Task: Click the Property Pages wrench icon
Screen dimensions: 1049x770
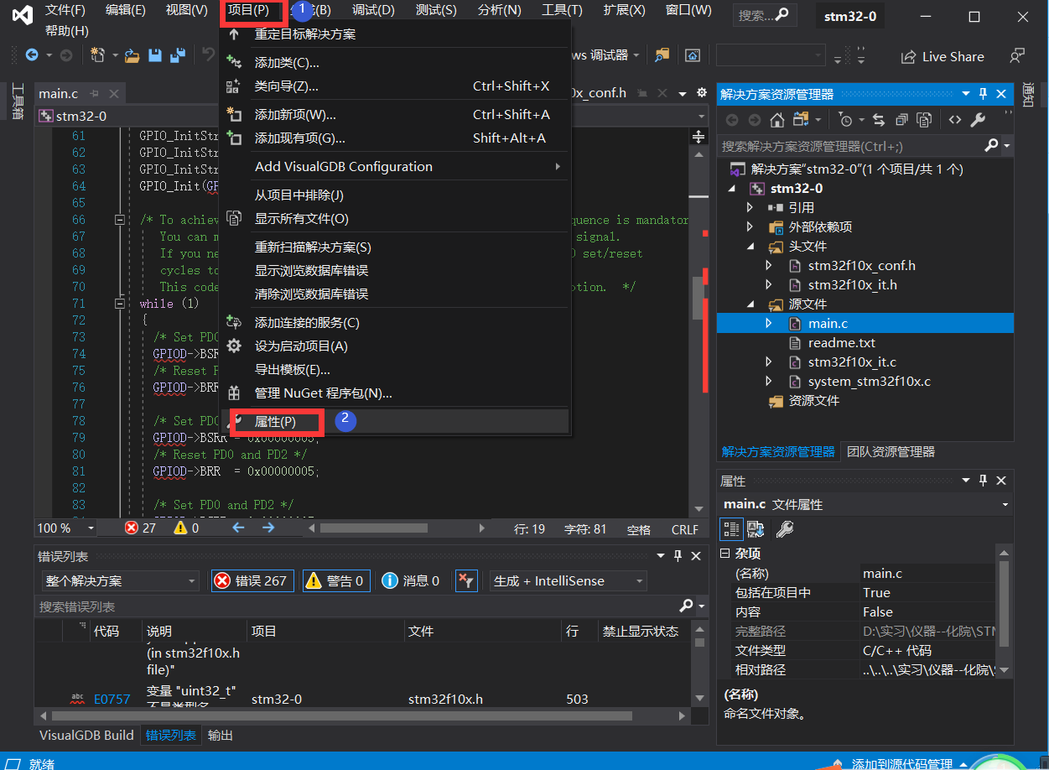Action: [785, 528]
